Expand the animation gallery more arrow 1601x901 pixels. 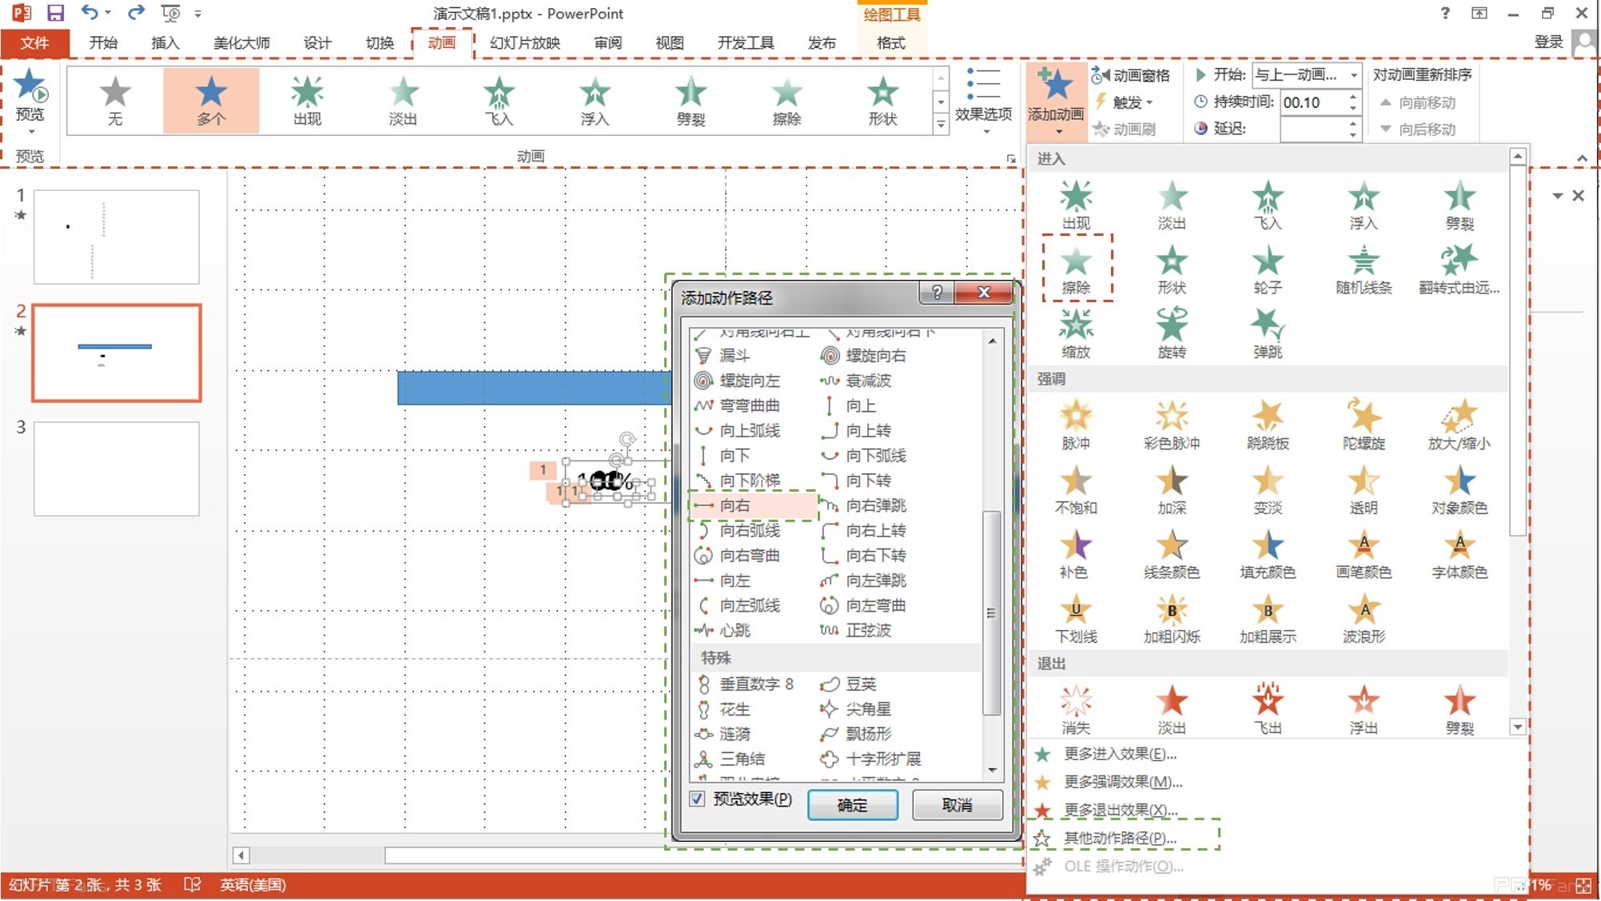(941, 125)
